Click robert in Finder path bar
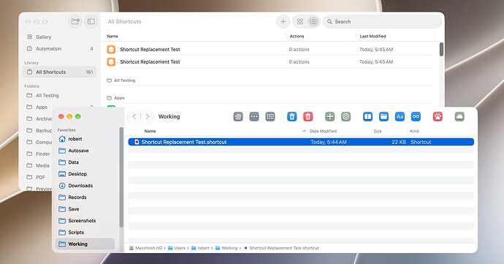 [200, 248]
